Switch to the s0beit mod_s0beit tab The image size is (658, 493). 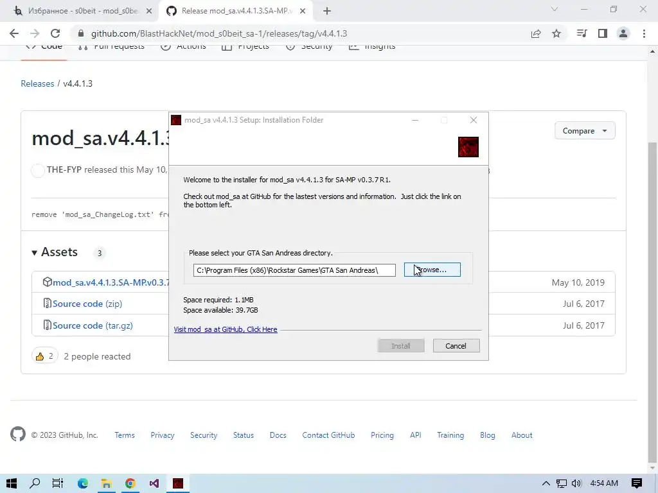tap(83, 11)
